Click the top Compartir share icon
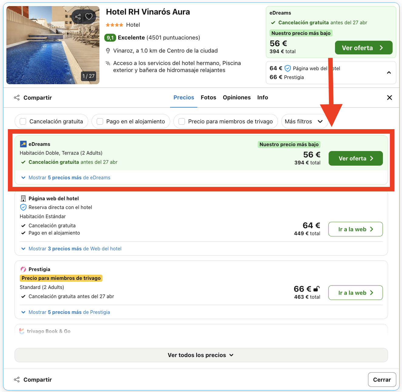This screenshot has width=402, height=392. (17, 98)
